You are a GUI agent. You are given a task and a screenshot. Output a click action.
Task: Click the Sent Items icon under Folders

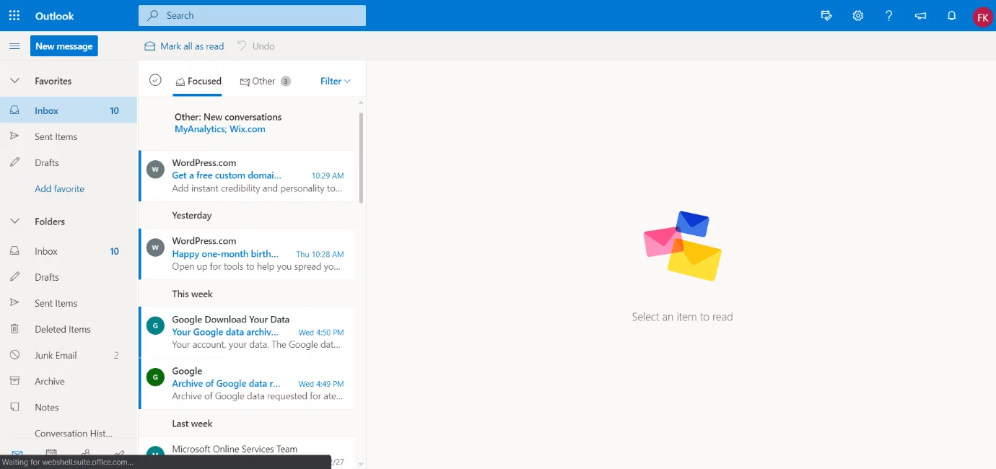[x=14, y=303]
